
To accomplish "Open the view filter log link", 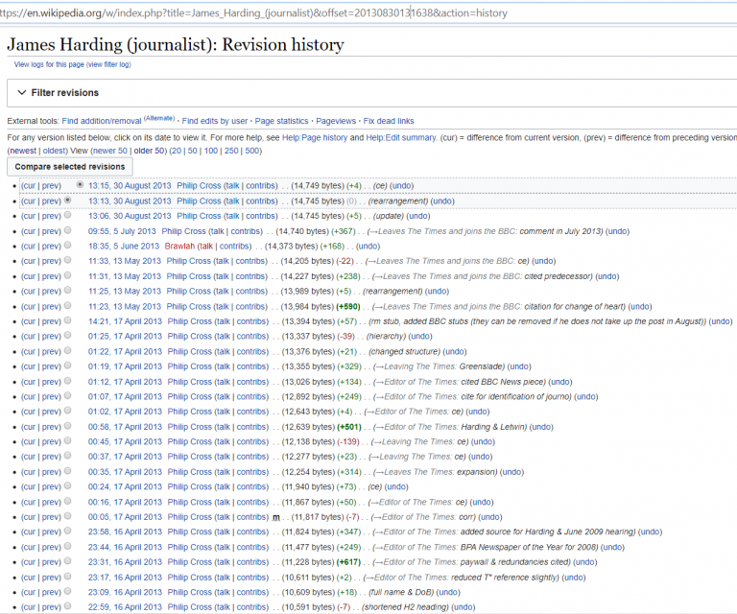I will (x=108, y=64).
